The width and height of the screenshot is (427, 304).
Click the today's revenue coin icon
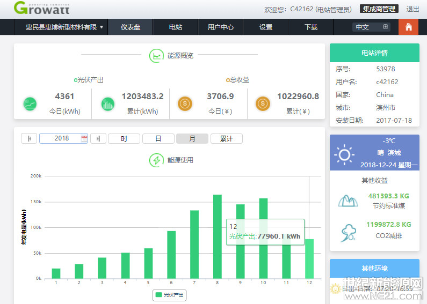[x=185, y=103]
